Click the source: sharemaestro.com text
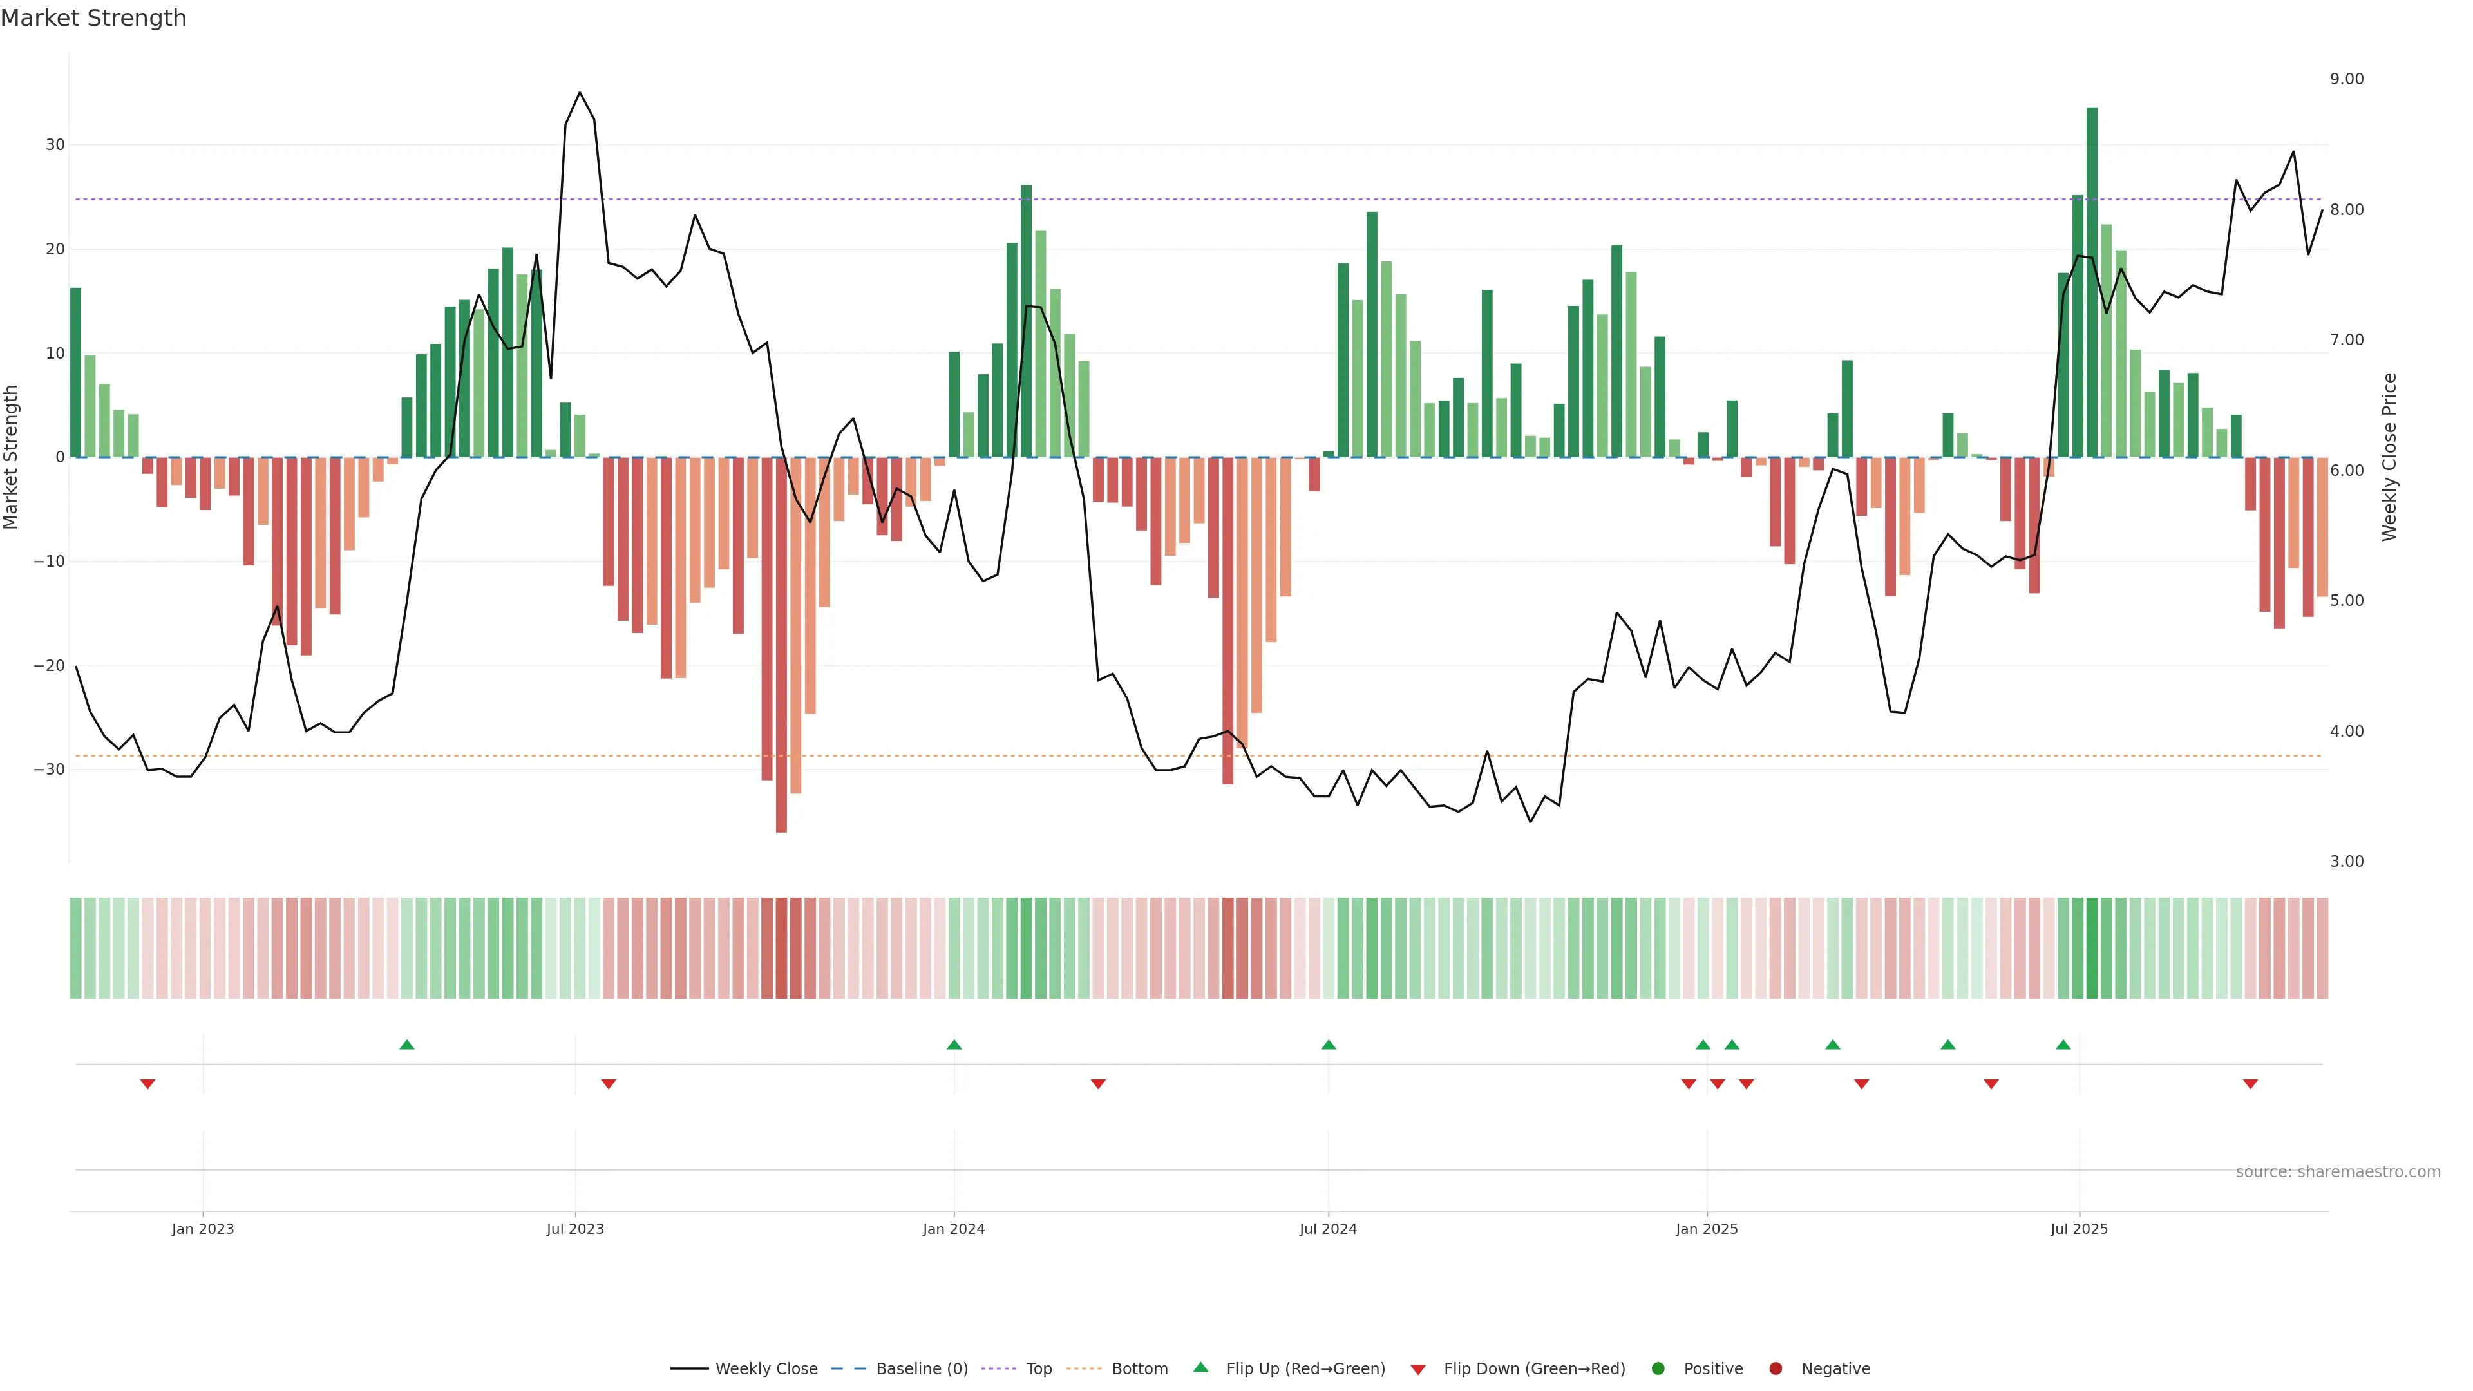 click(2338, 1172)
